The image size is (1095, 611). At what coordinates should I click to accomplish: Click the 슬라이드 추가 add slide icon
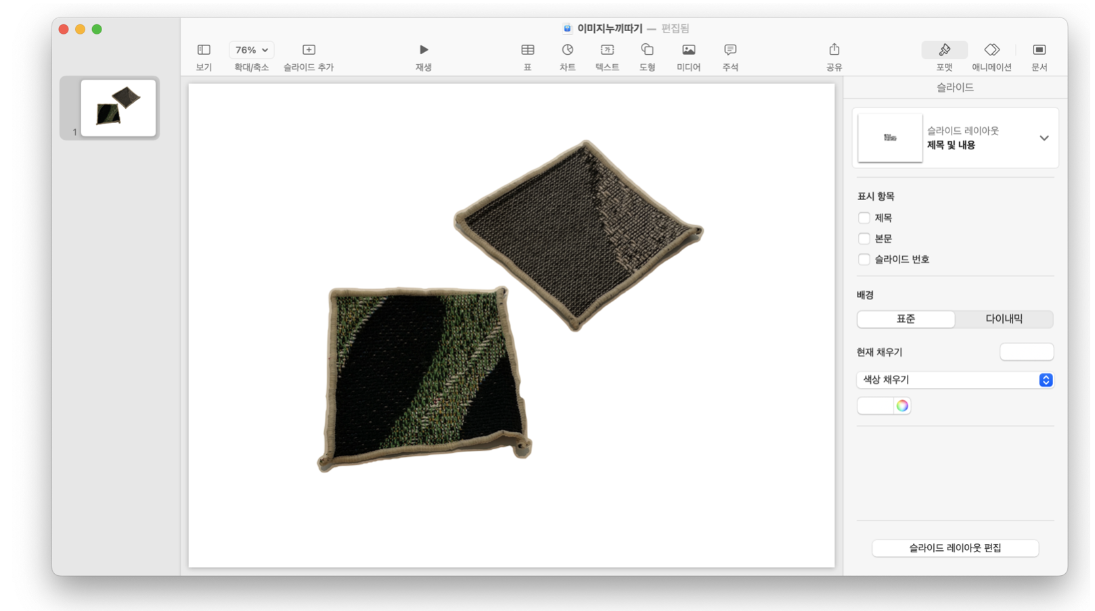pos(309,50)
